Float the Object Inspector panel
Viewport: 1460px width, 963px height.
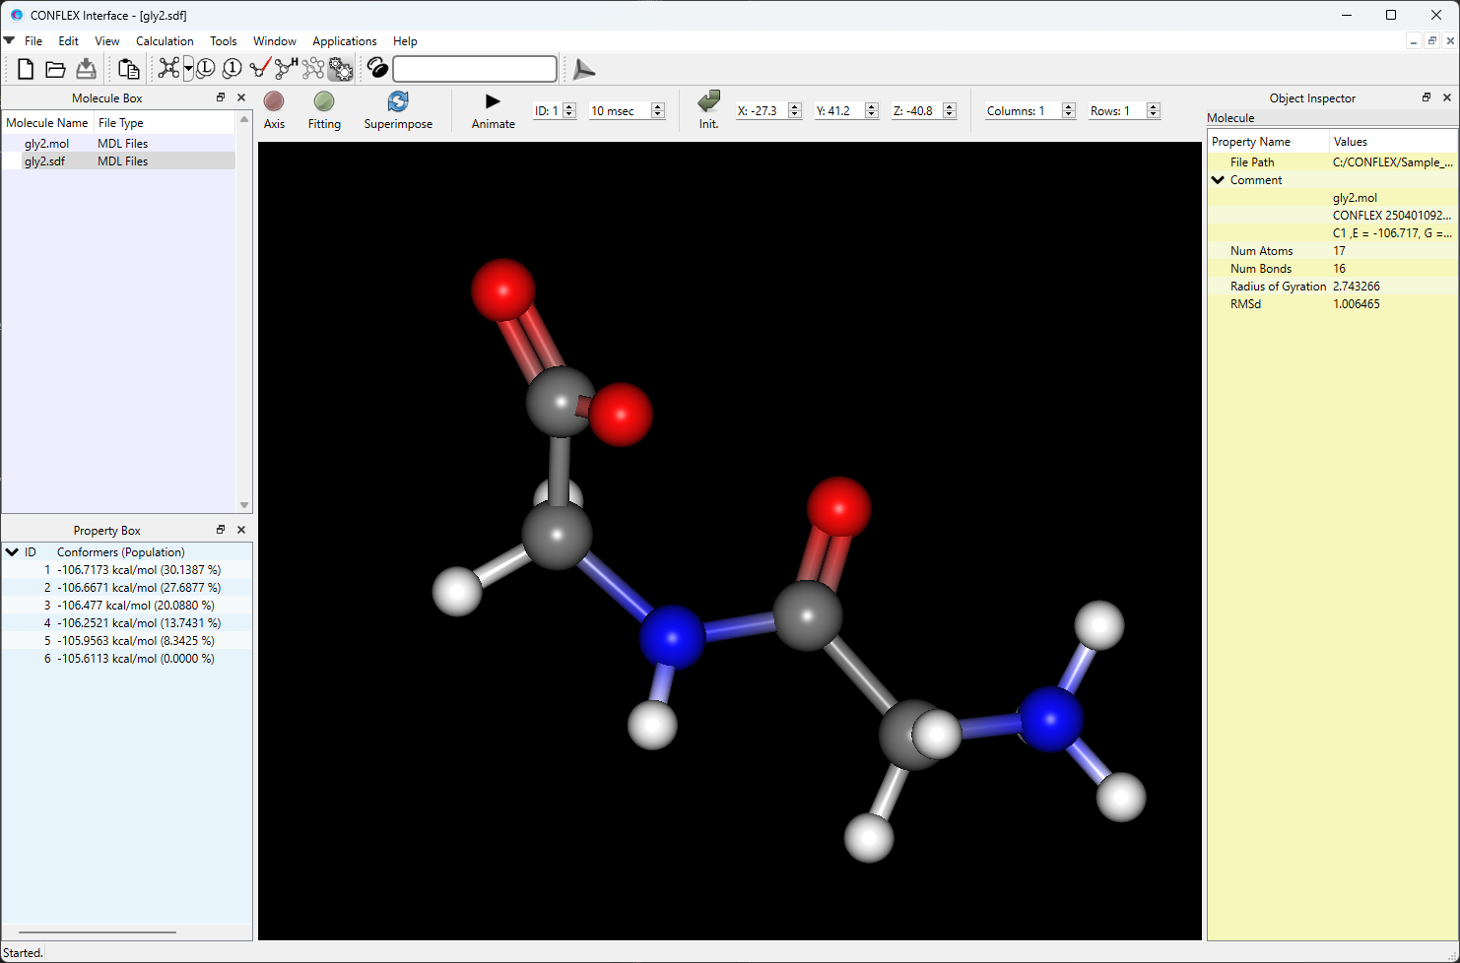[x=1426, y=97]
